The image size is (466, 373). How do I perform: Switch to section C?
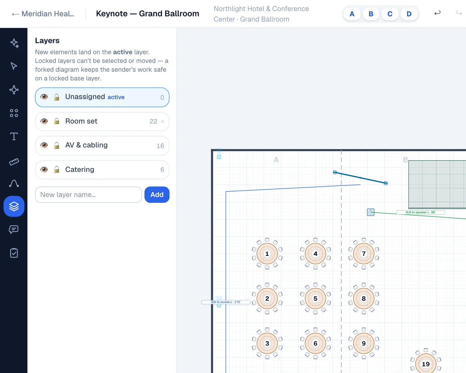point(390,14)
